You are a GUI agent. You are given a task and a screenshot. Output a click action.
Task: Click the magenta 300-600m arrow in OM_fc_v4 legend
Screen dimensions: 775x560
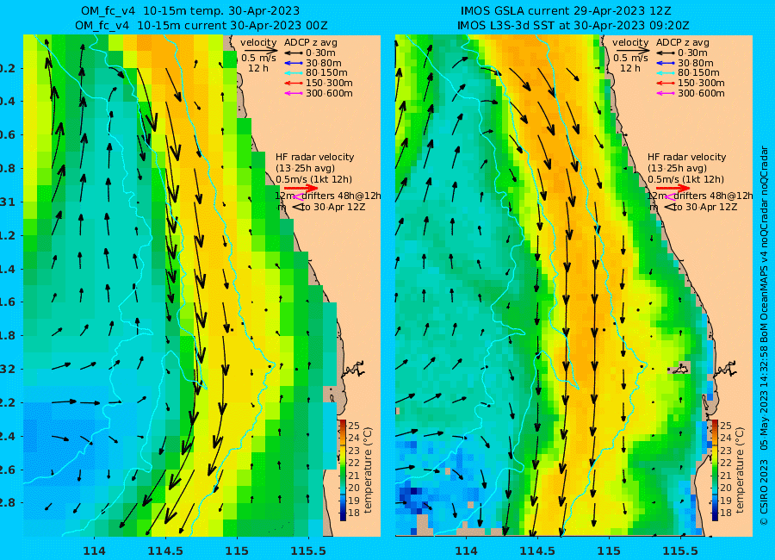coord(294,93)
